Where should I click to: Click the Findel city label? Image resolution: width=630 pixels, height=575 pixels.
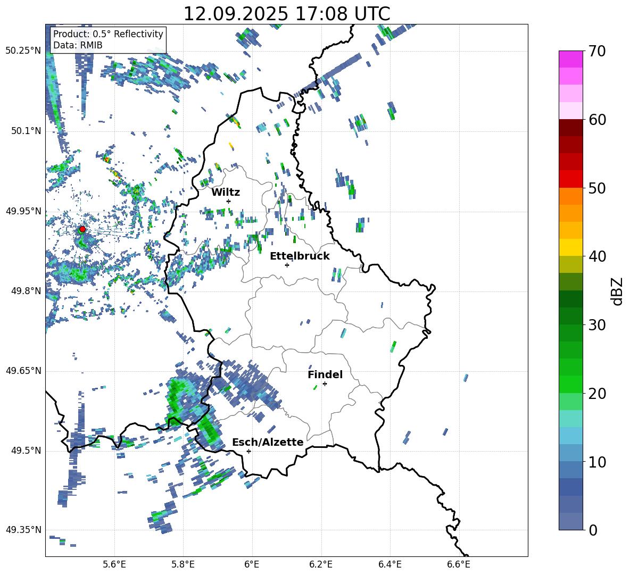tap(325, 374)
